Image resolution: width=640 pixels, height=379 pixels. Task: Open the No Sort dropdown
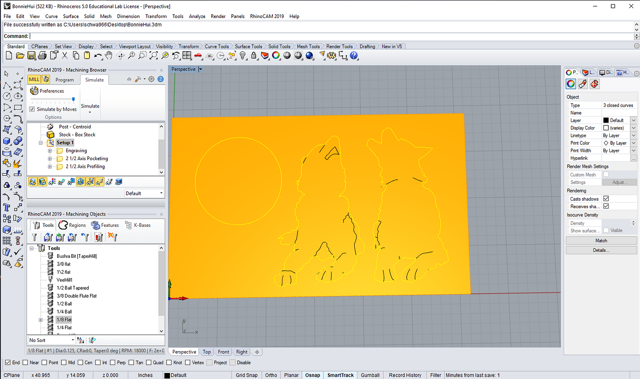pyautogui.click(x=51, y=340)
